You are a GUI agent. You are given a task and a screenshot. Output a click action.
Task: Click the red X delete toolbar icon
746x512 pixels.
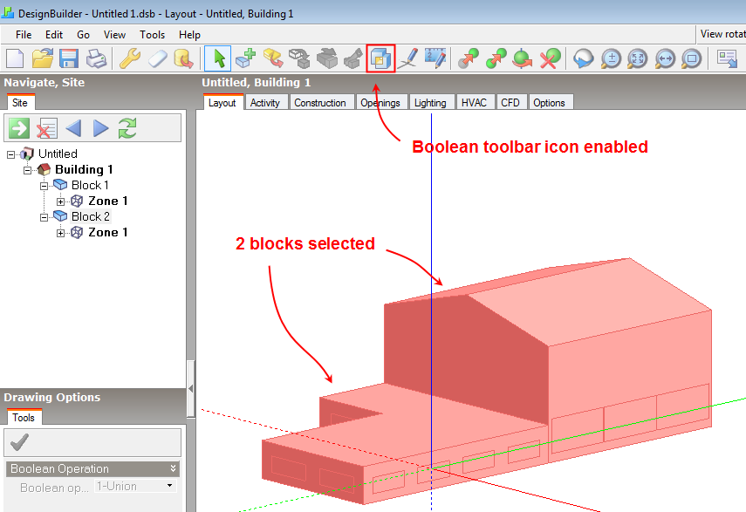(549, 58)
